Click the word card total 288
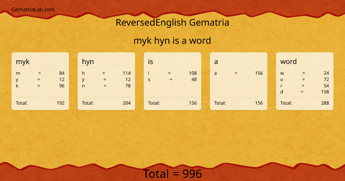Image resolution: width=345 pixels, height=181 pixels. (x=325, y=103)
